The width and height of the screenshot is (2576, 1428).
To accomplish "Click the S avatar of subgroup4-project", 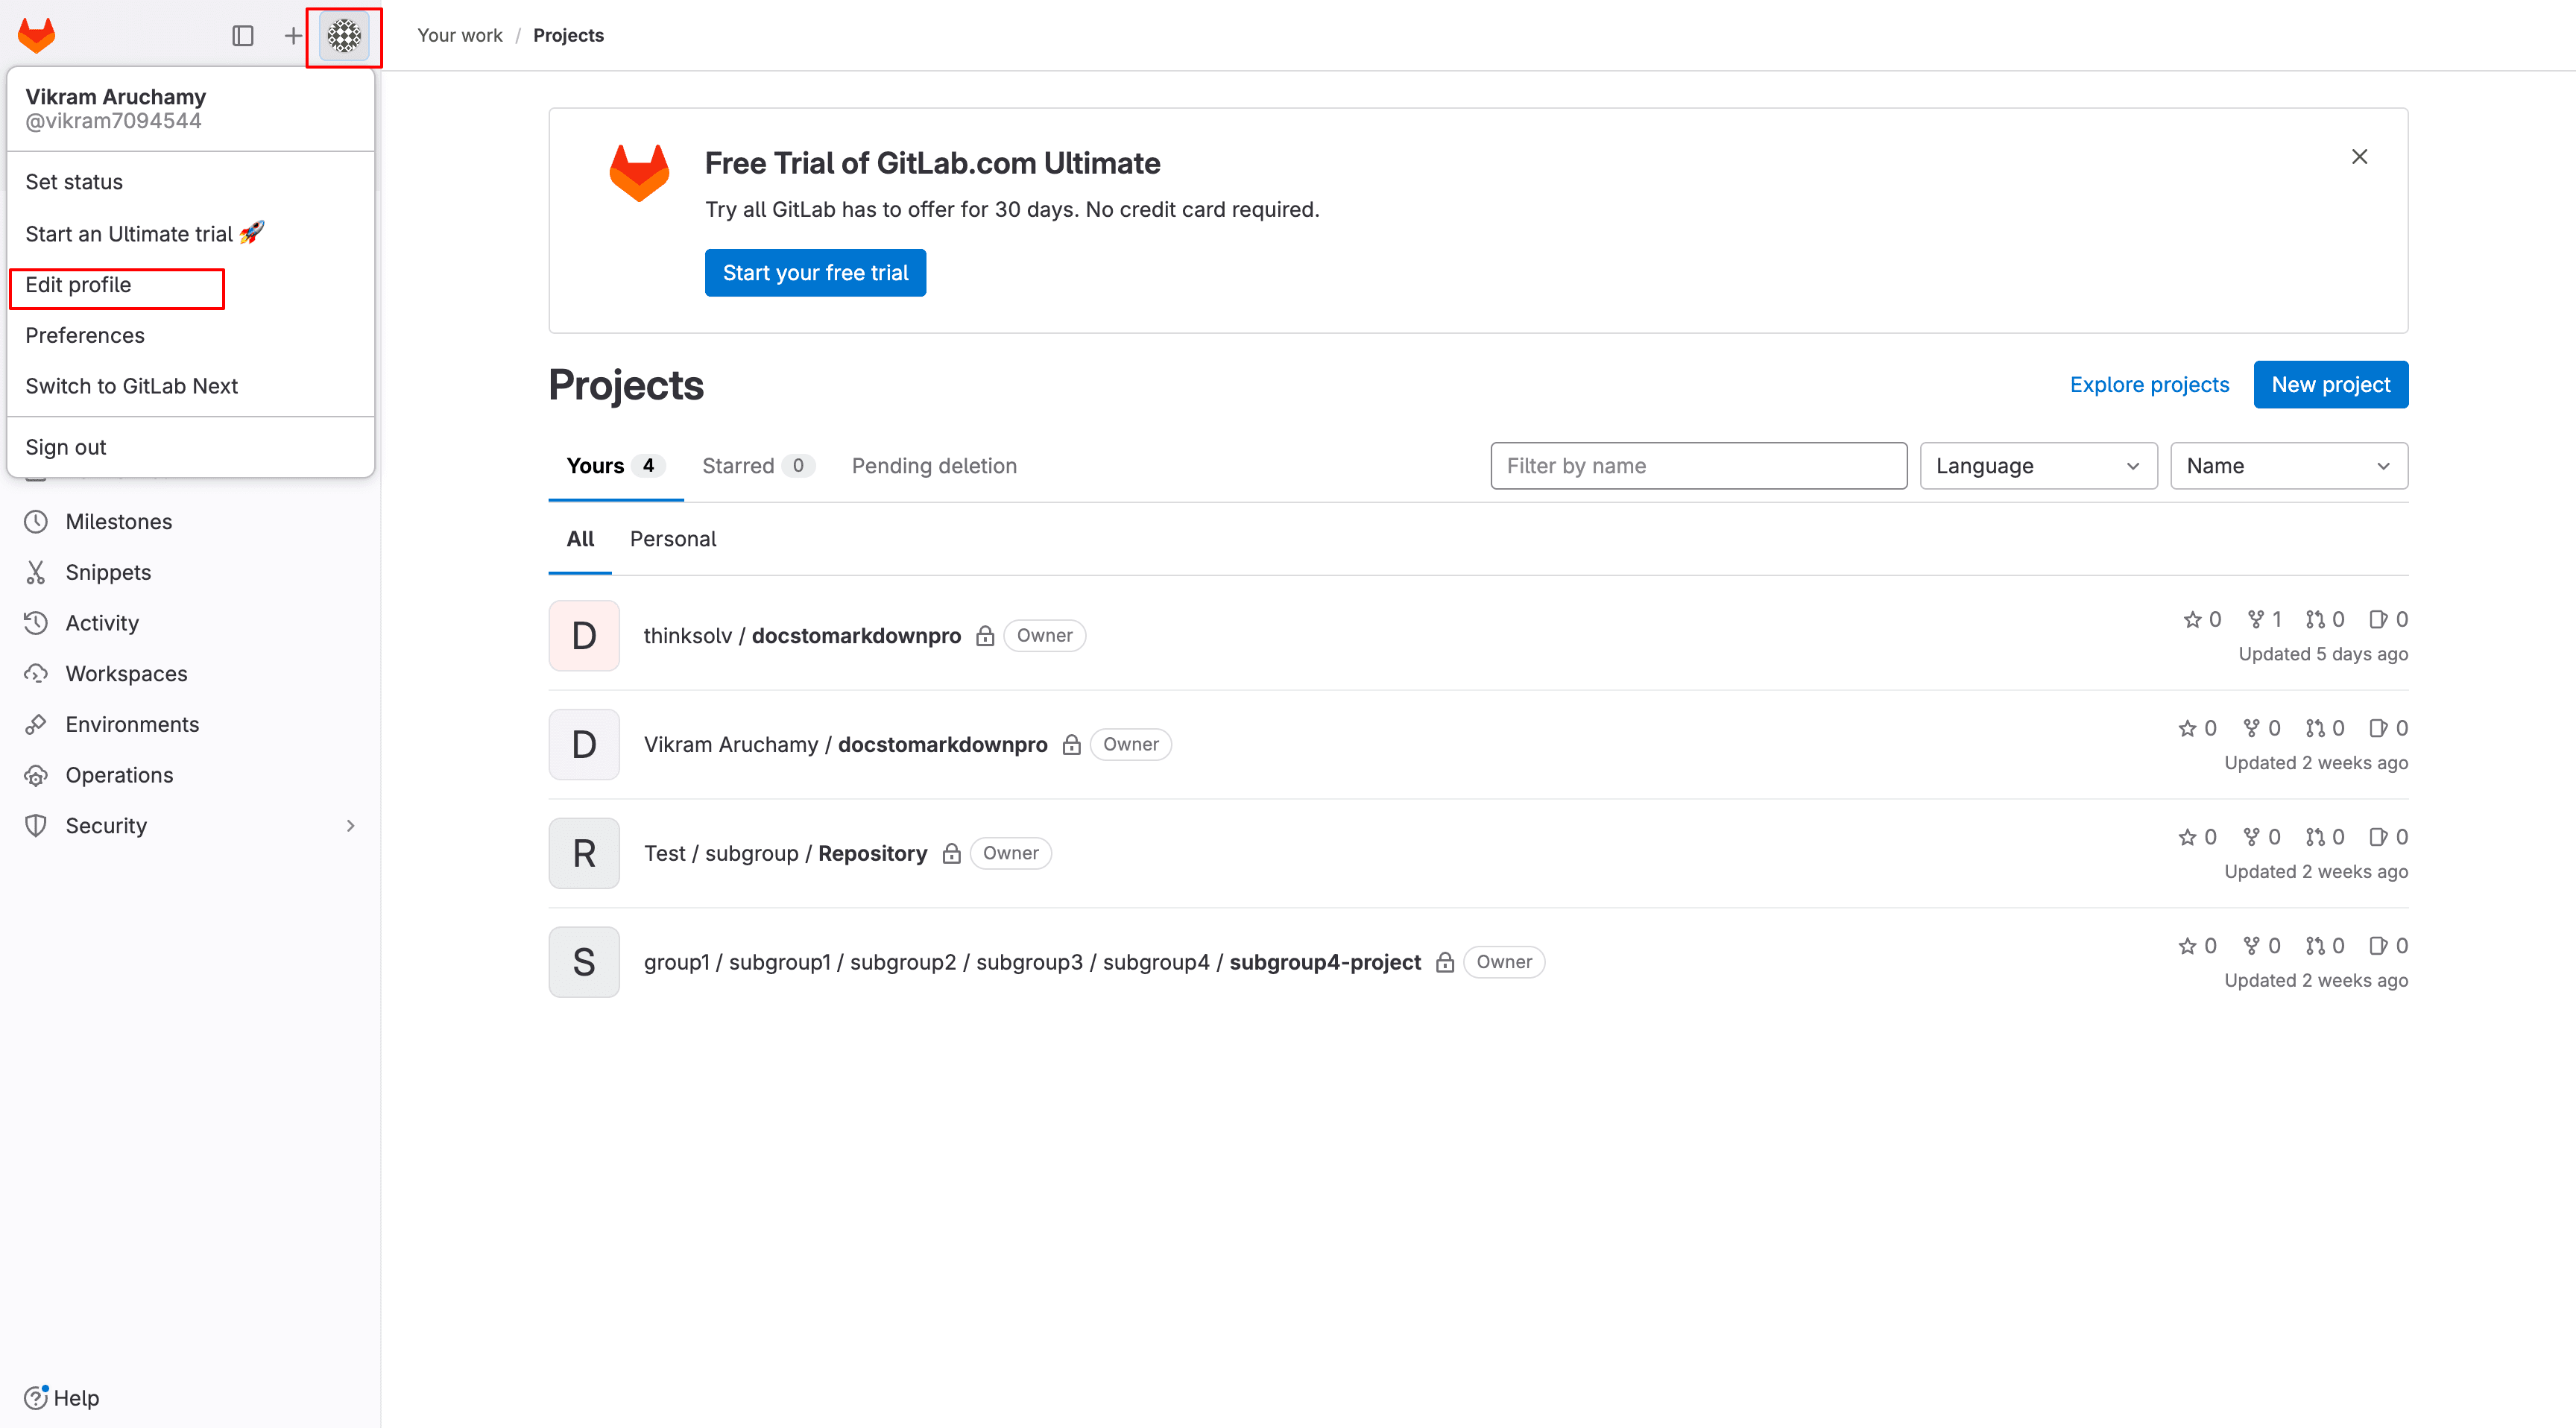I will click(584, 963).
